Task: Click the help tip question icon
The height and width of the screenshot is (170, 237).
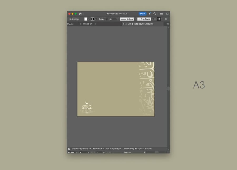Action: [x=69, y=149]
